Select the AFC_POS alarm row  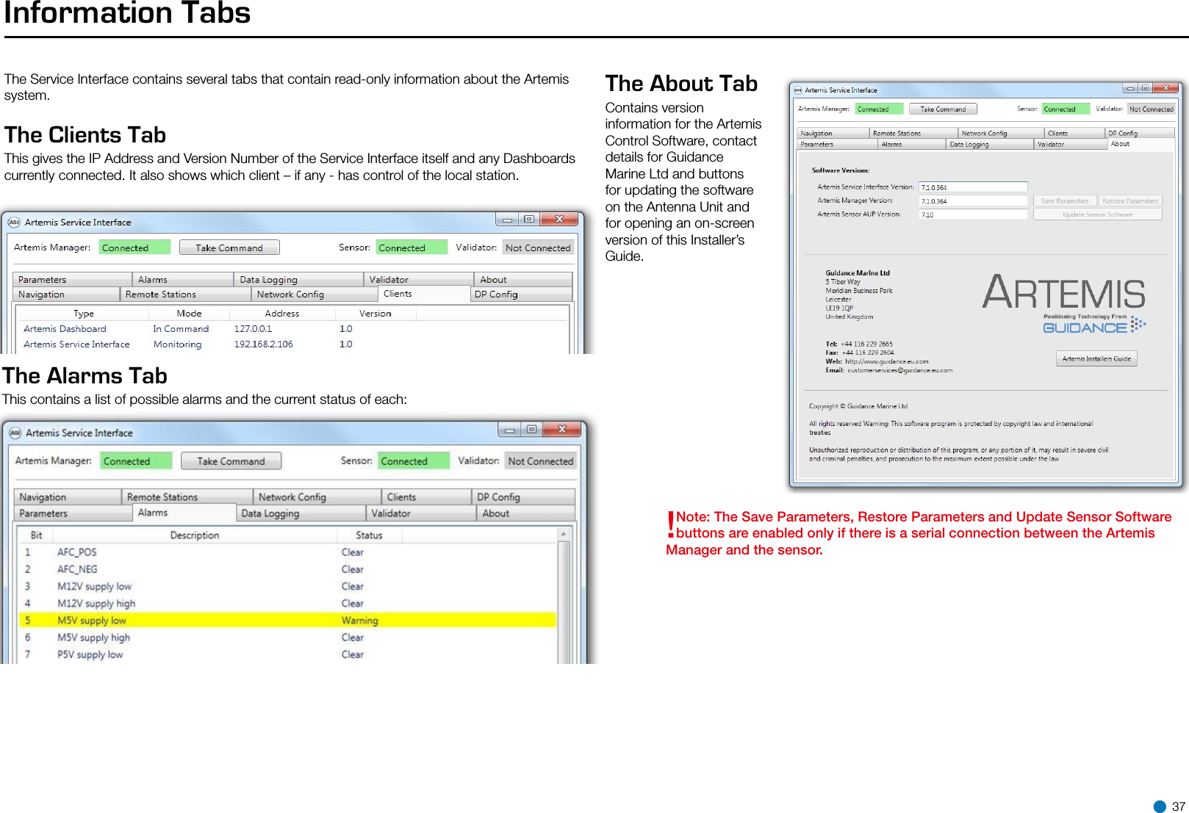click(287, 552)
